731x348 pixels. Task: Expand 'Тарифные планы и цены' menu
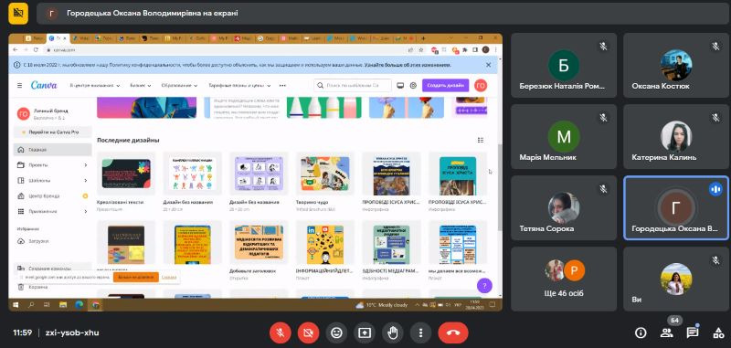[240, 86]
